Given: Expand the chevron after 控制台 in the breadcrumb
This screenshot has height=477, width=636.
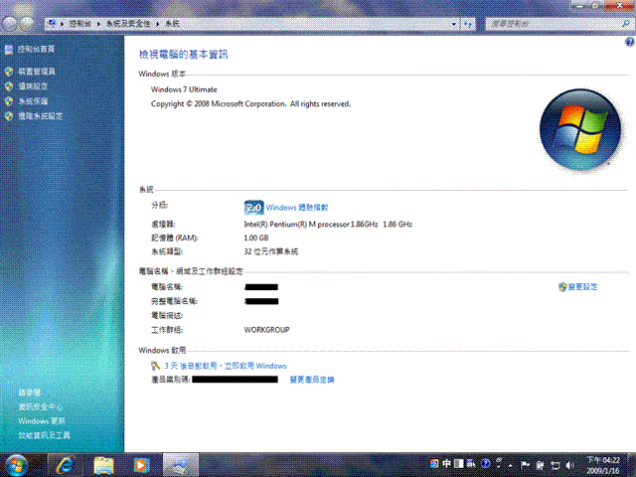Looking at the screenshot, I should click(98, 24).
